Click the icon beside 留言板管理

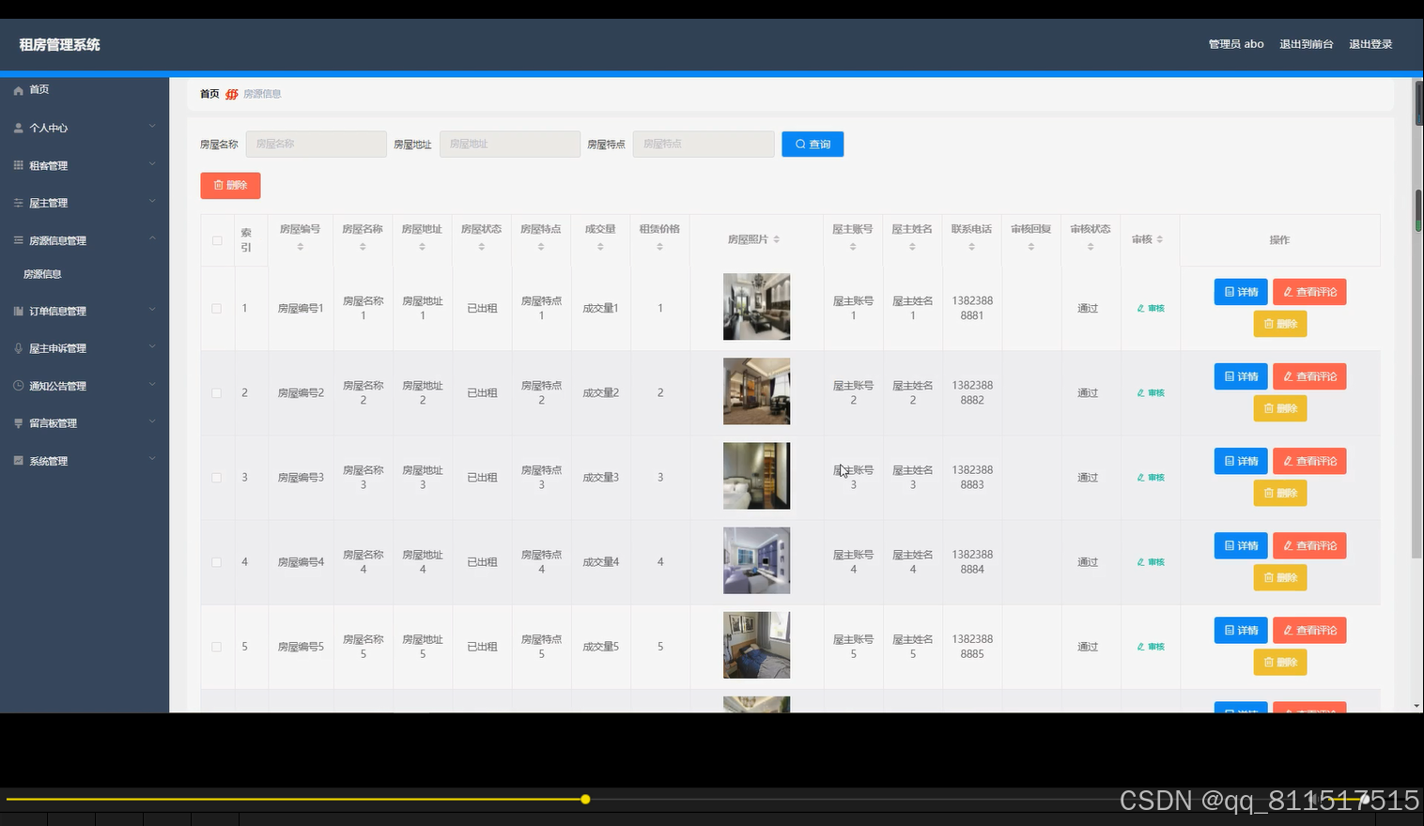coord(18,423)
